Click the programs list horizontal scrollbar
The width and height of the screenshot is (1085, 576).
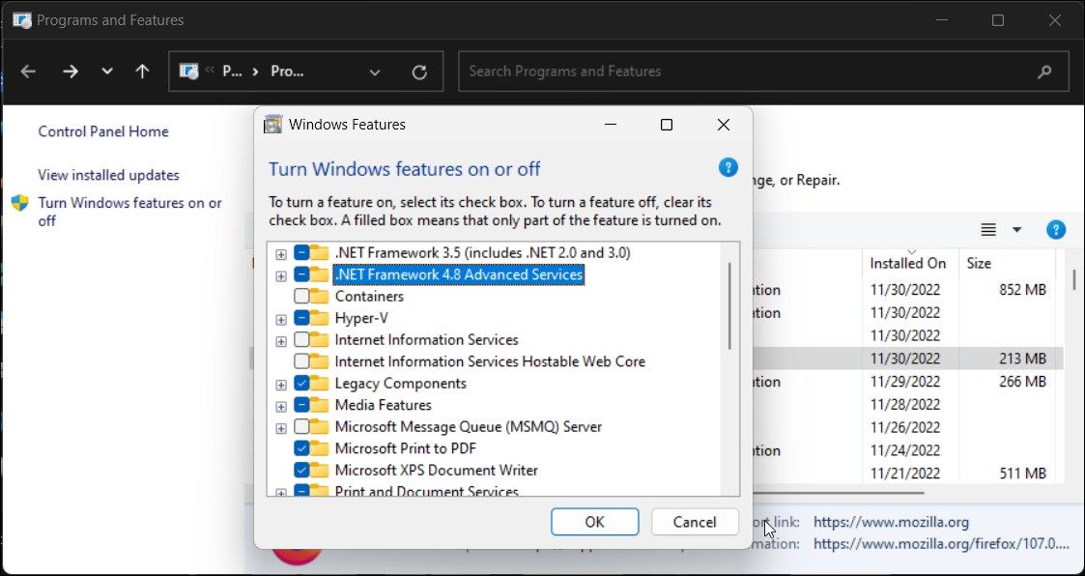pos(838,493)
